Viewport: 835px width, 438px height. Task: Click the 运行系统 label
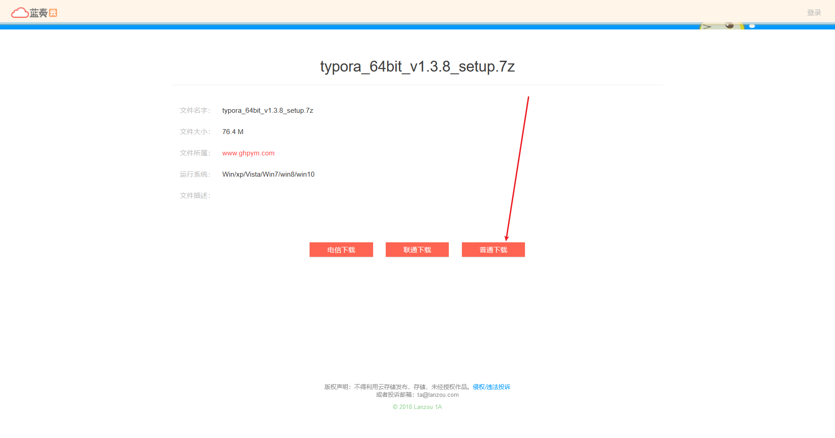pos(195,174)
